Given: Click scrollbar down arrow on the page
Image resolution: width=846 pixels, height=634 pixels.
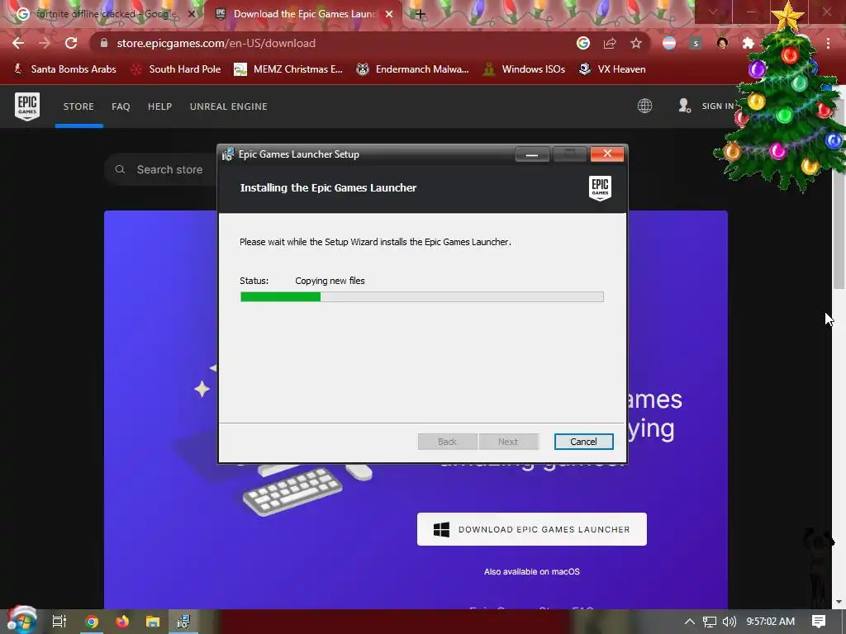Looking at the screenshot, I should pos(839,602).
